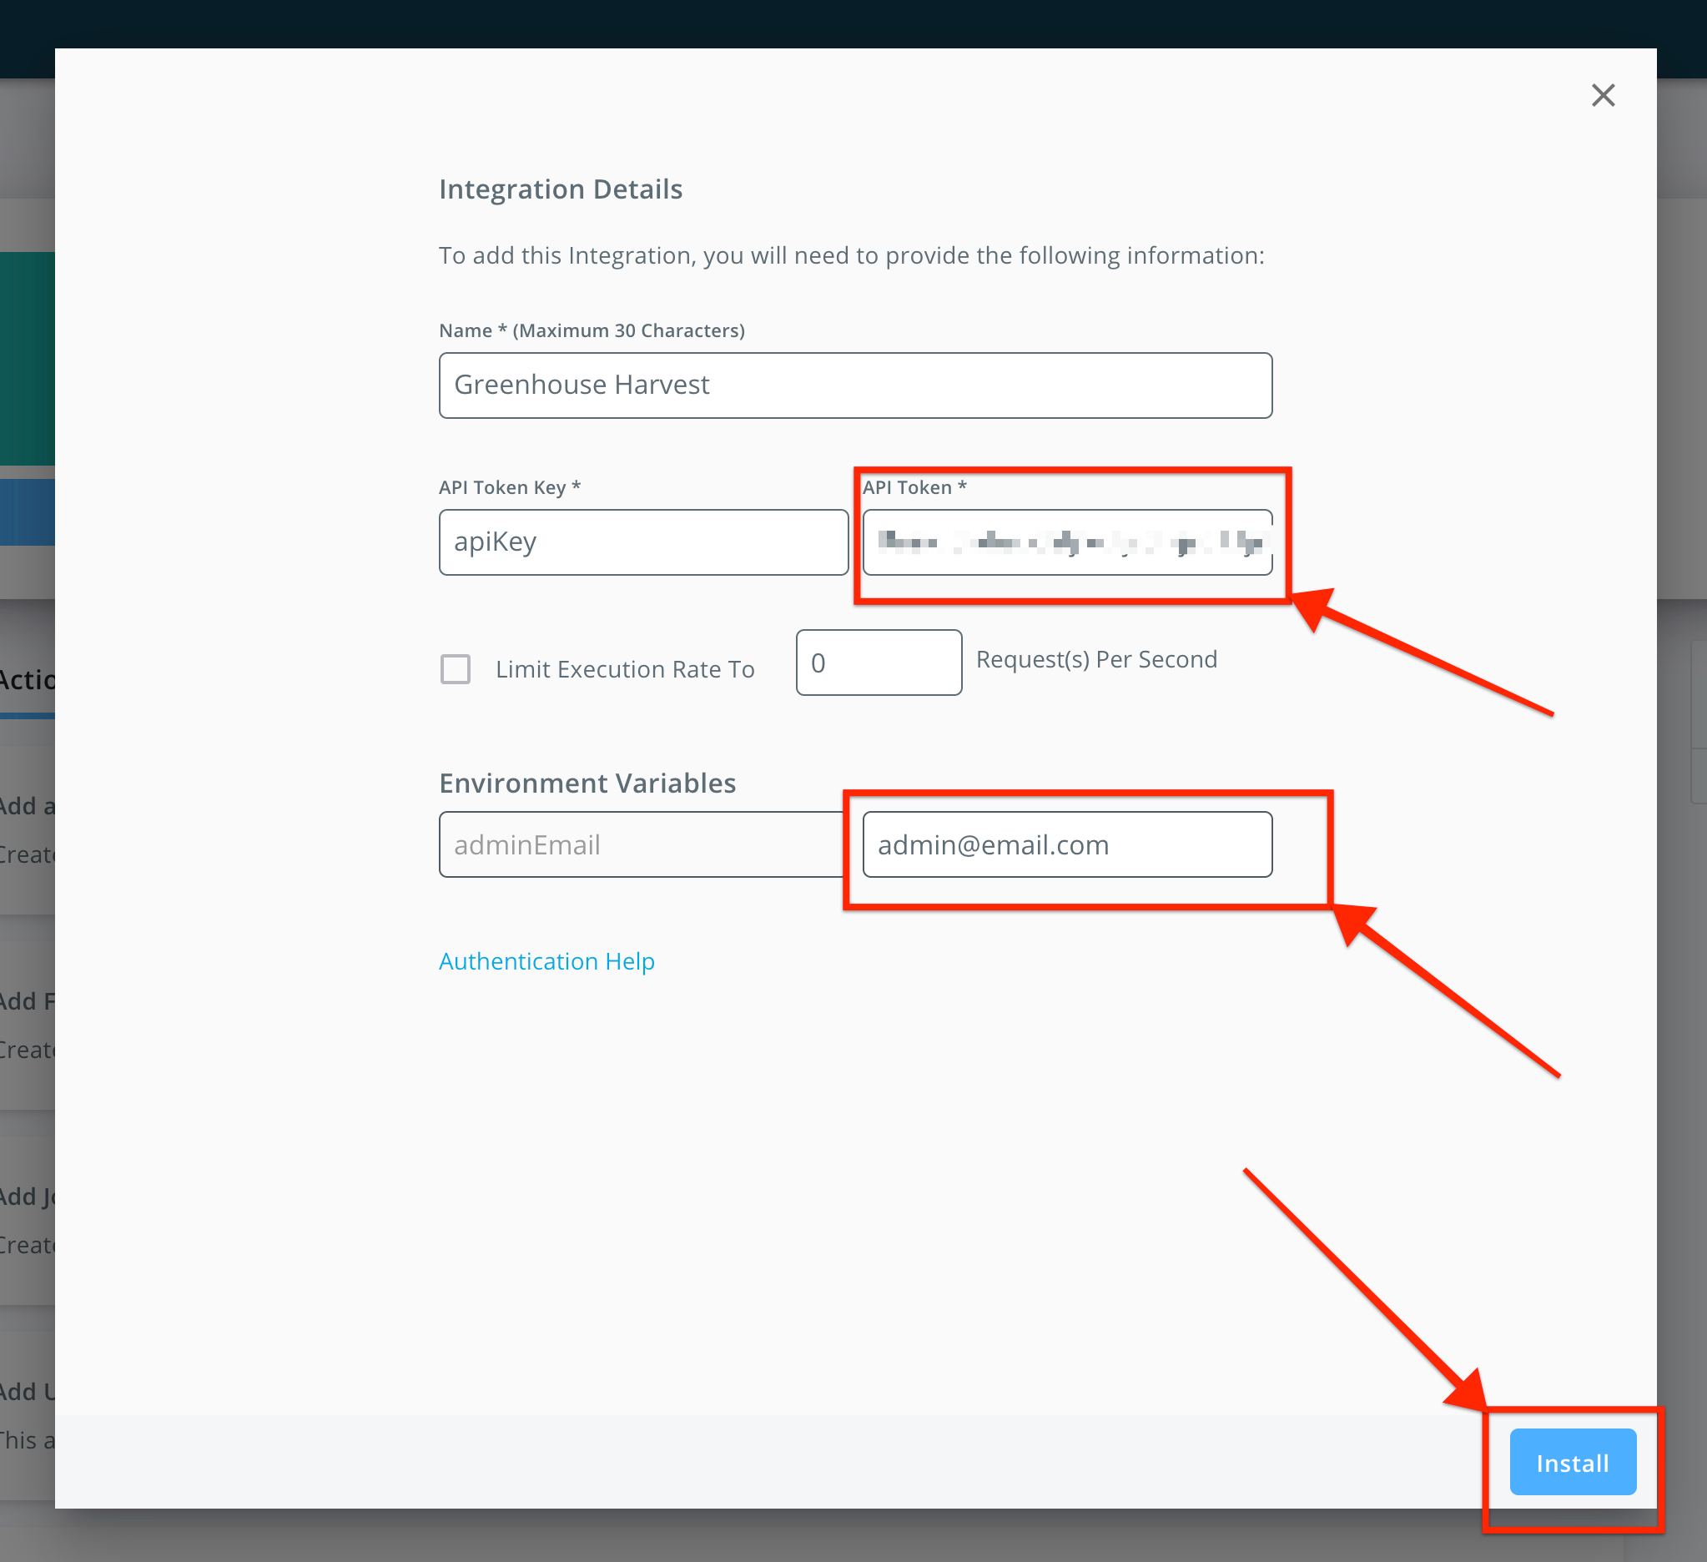1707x1562 pixels.
Task: Click the Name (Maximum 30 Characters) label
Action: (592, 330)
